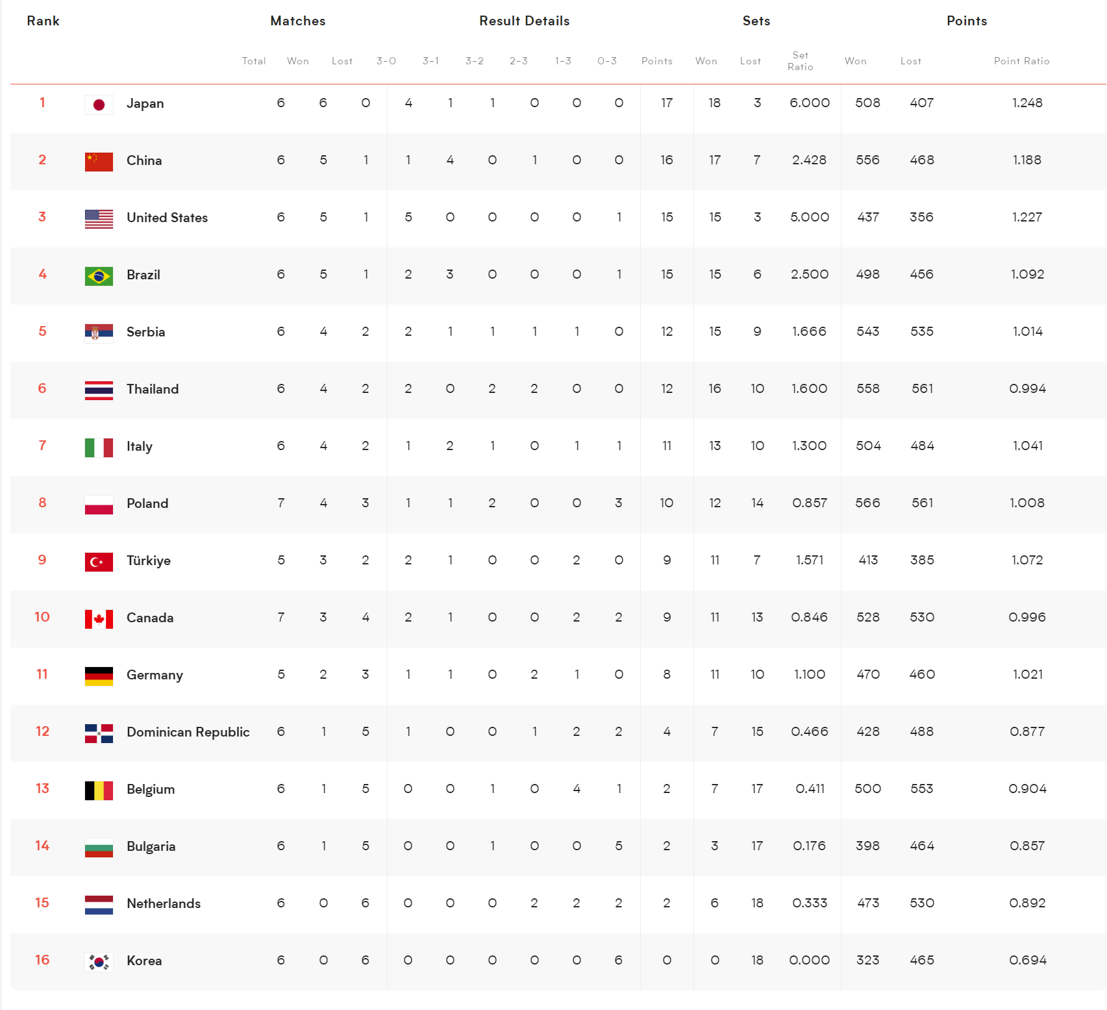This screenshot has width=1107, height=1010.
Task: Click the Thailand flag icon
Action: coord(99,390)
